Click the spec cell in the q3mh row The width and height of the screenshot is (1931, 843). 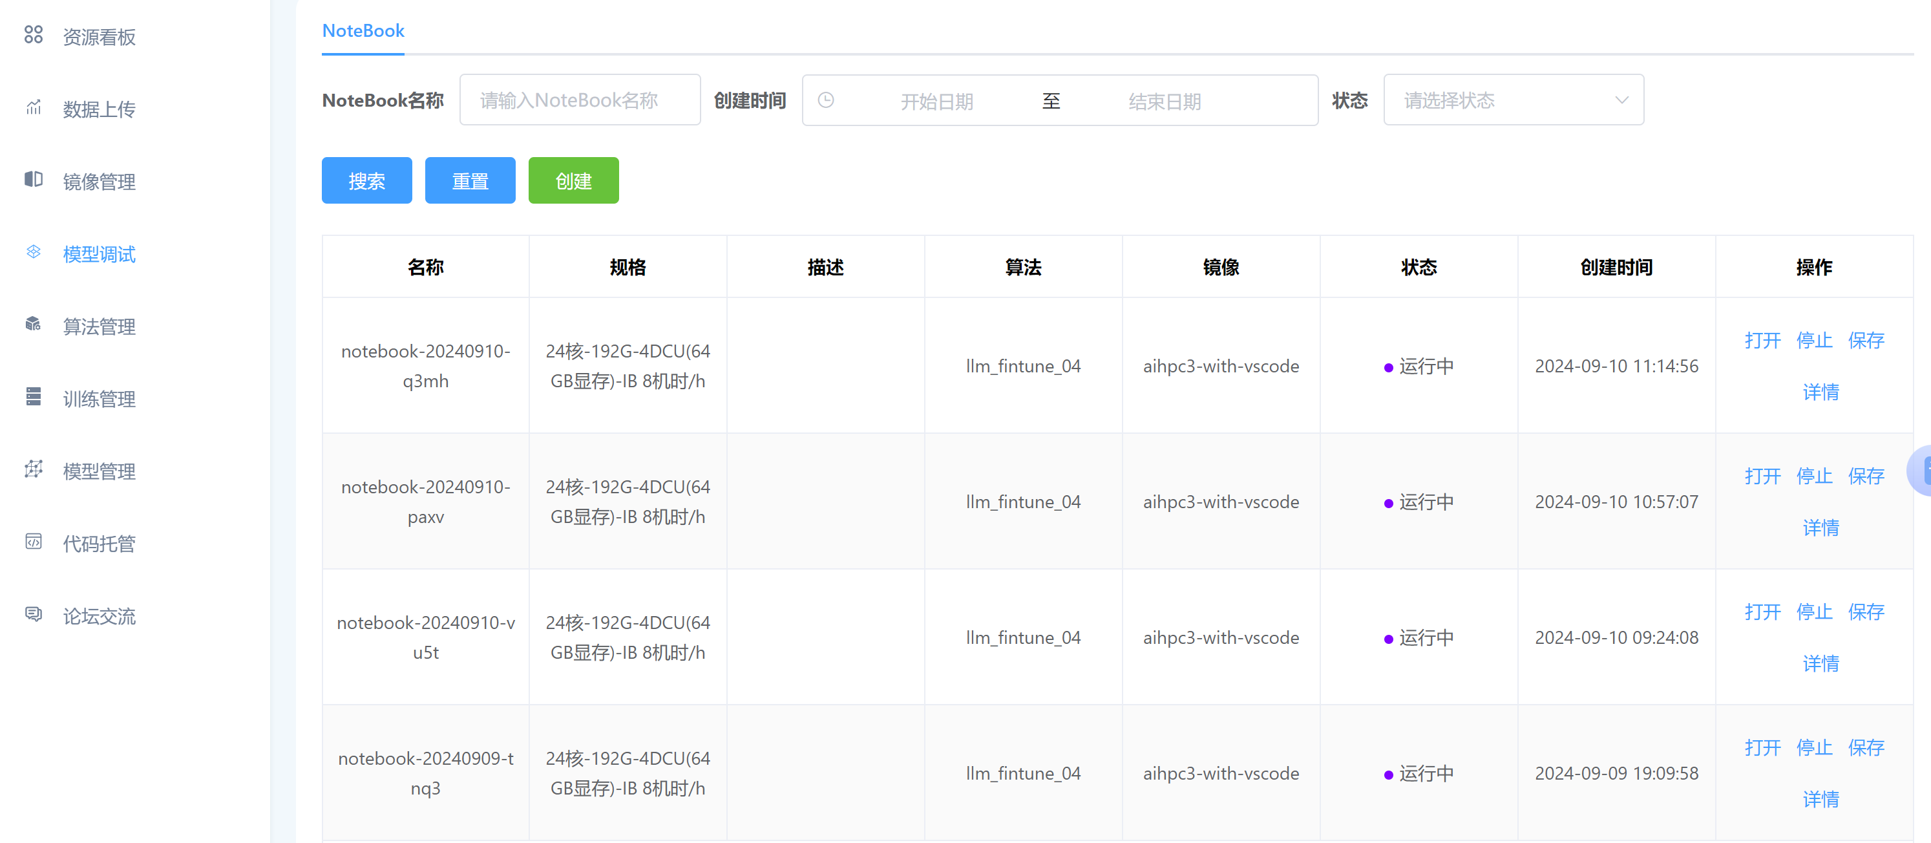[x=628, y=366]
